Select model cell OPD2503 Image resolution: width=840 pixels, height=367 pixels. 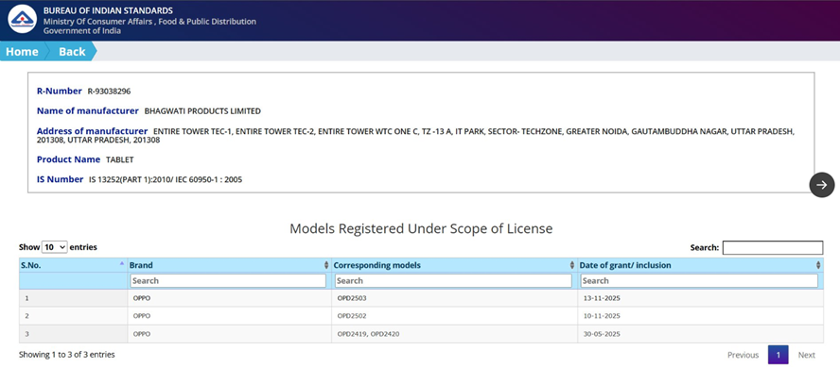(352, 298)
